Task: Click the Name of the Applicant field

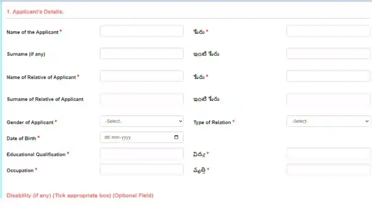Action: [142, 31]
